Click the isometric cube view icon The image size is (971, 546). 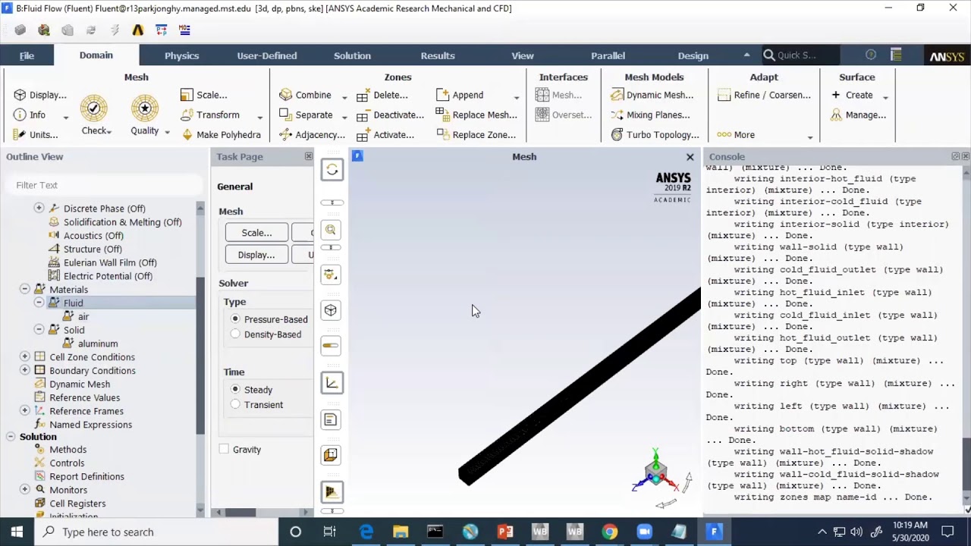pyautogui.click(x=331, y=309)
